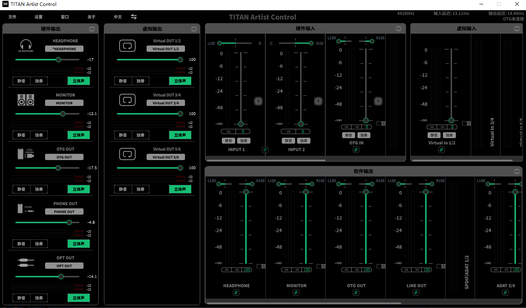The height and width of the screenshot is (308, 526).
Task: Toggle 立体声 stereo on OTG OUT
Action: (78, 189)
